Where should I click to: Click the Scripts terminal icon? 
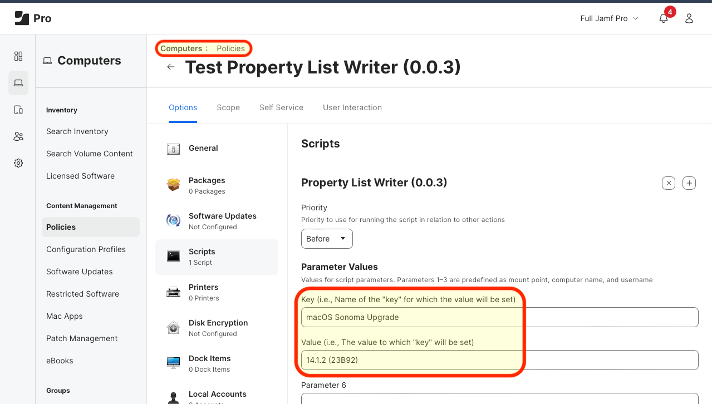(173, 256)
